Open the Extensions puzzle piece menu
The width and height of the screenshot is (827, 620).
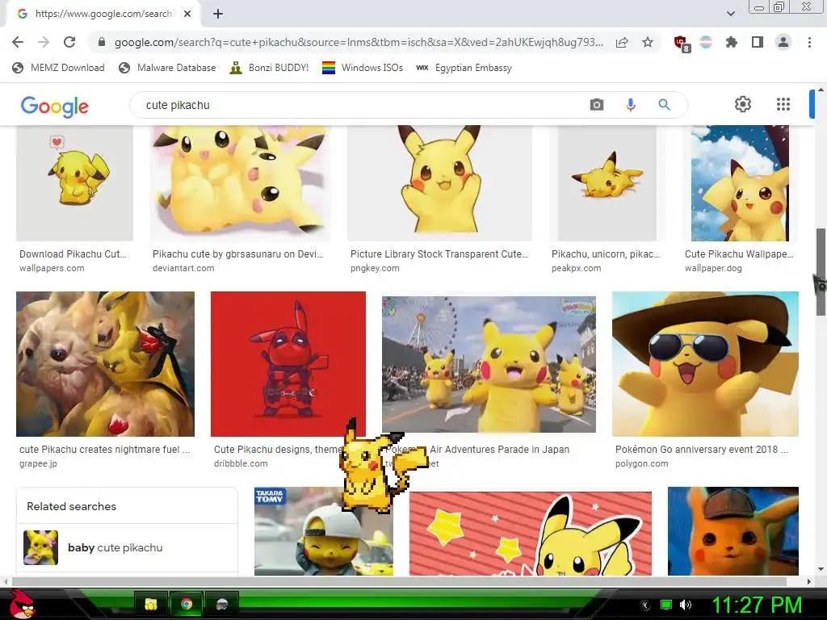click(732, 42)
